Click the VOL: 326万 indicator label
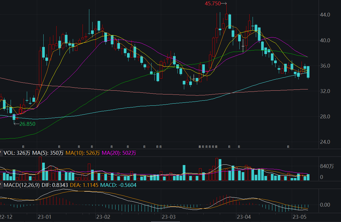Screen dimensions: 341x222 pos(17,153)
